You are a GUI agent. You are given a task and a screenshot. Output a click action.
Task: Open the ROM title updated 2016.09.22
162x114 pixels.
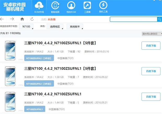pos(60,68)
